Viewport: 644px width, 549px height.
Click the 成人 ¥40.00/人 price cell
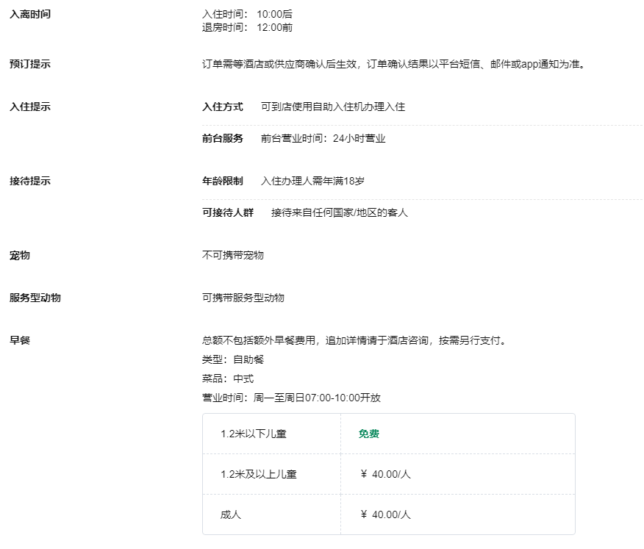[385, 514]
